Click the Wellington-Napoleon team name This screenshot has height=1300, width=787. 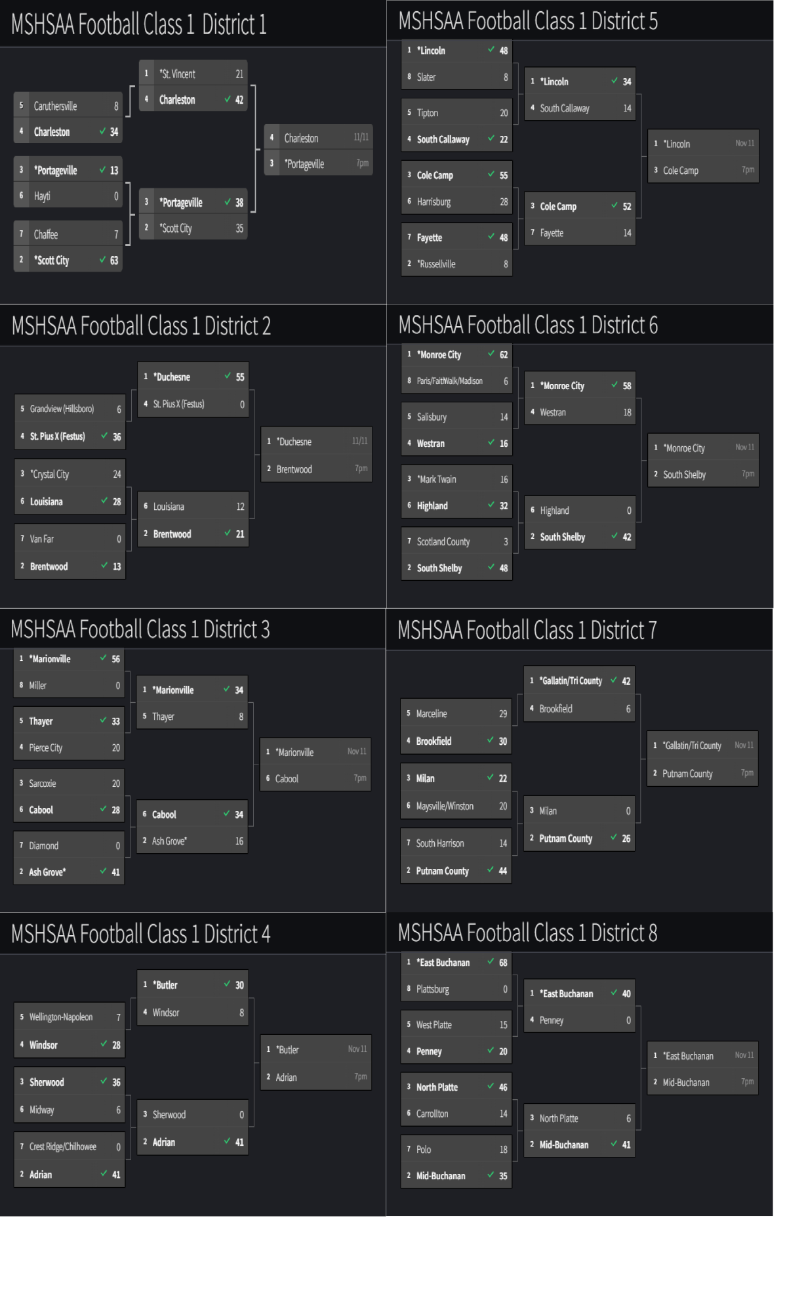61,1017
